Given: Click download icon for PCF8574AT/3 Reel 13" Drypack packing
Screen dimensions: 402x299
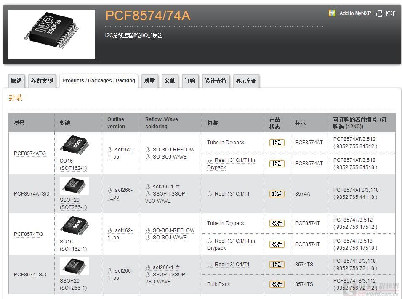Looking at the screenshot, I should click(210, 160).
